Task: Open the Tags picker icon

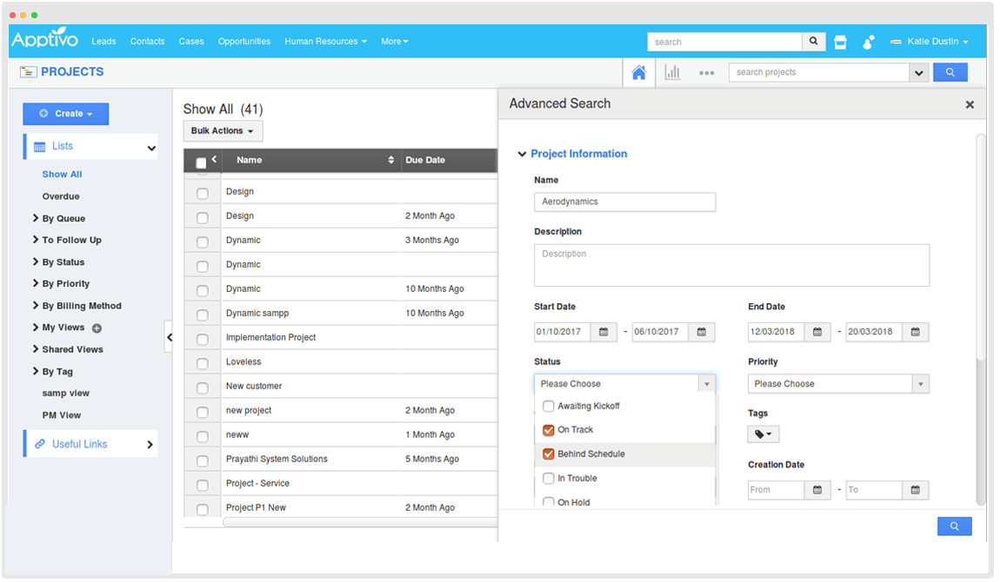Action: click(763, 434)
